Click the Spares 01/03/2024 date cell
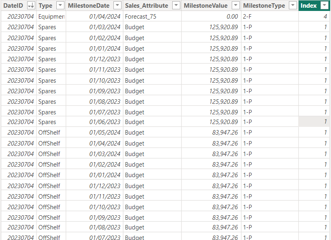 (x=94, y=27)
